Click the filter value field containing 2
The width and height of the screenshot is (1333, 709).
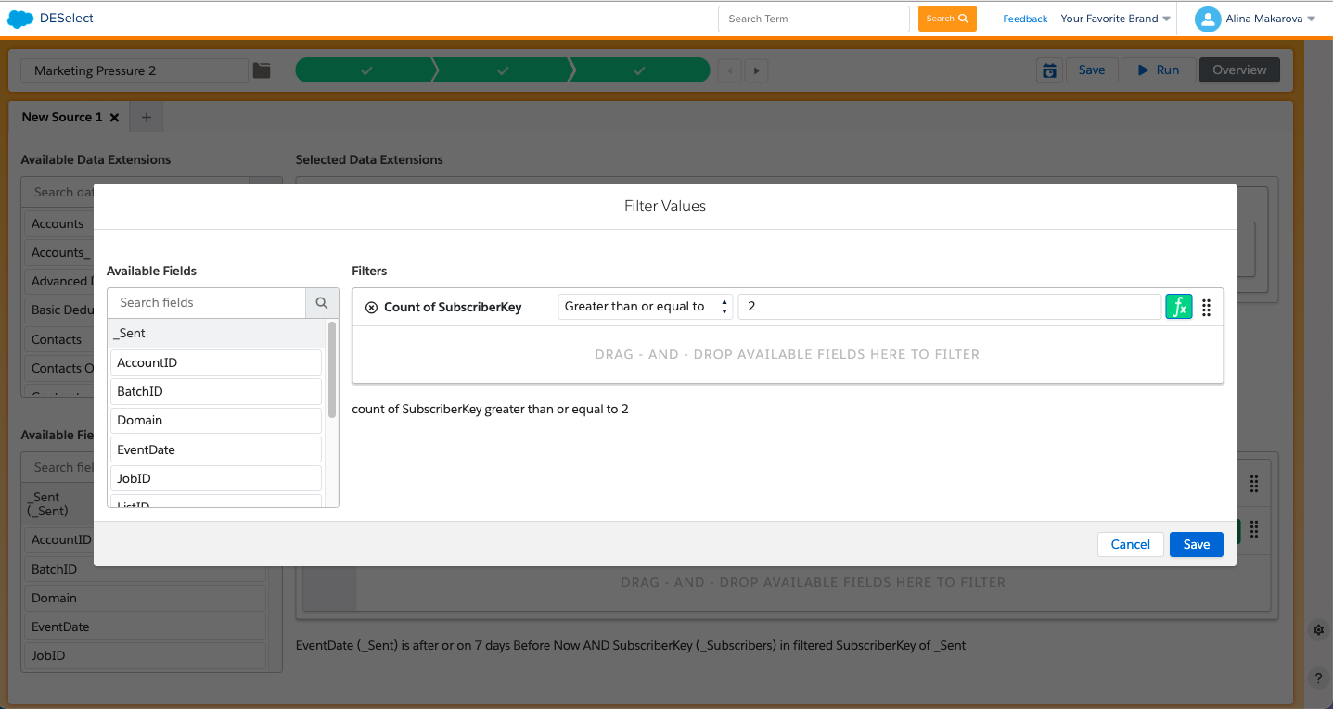click(948, 307)
